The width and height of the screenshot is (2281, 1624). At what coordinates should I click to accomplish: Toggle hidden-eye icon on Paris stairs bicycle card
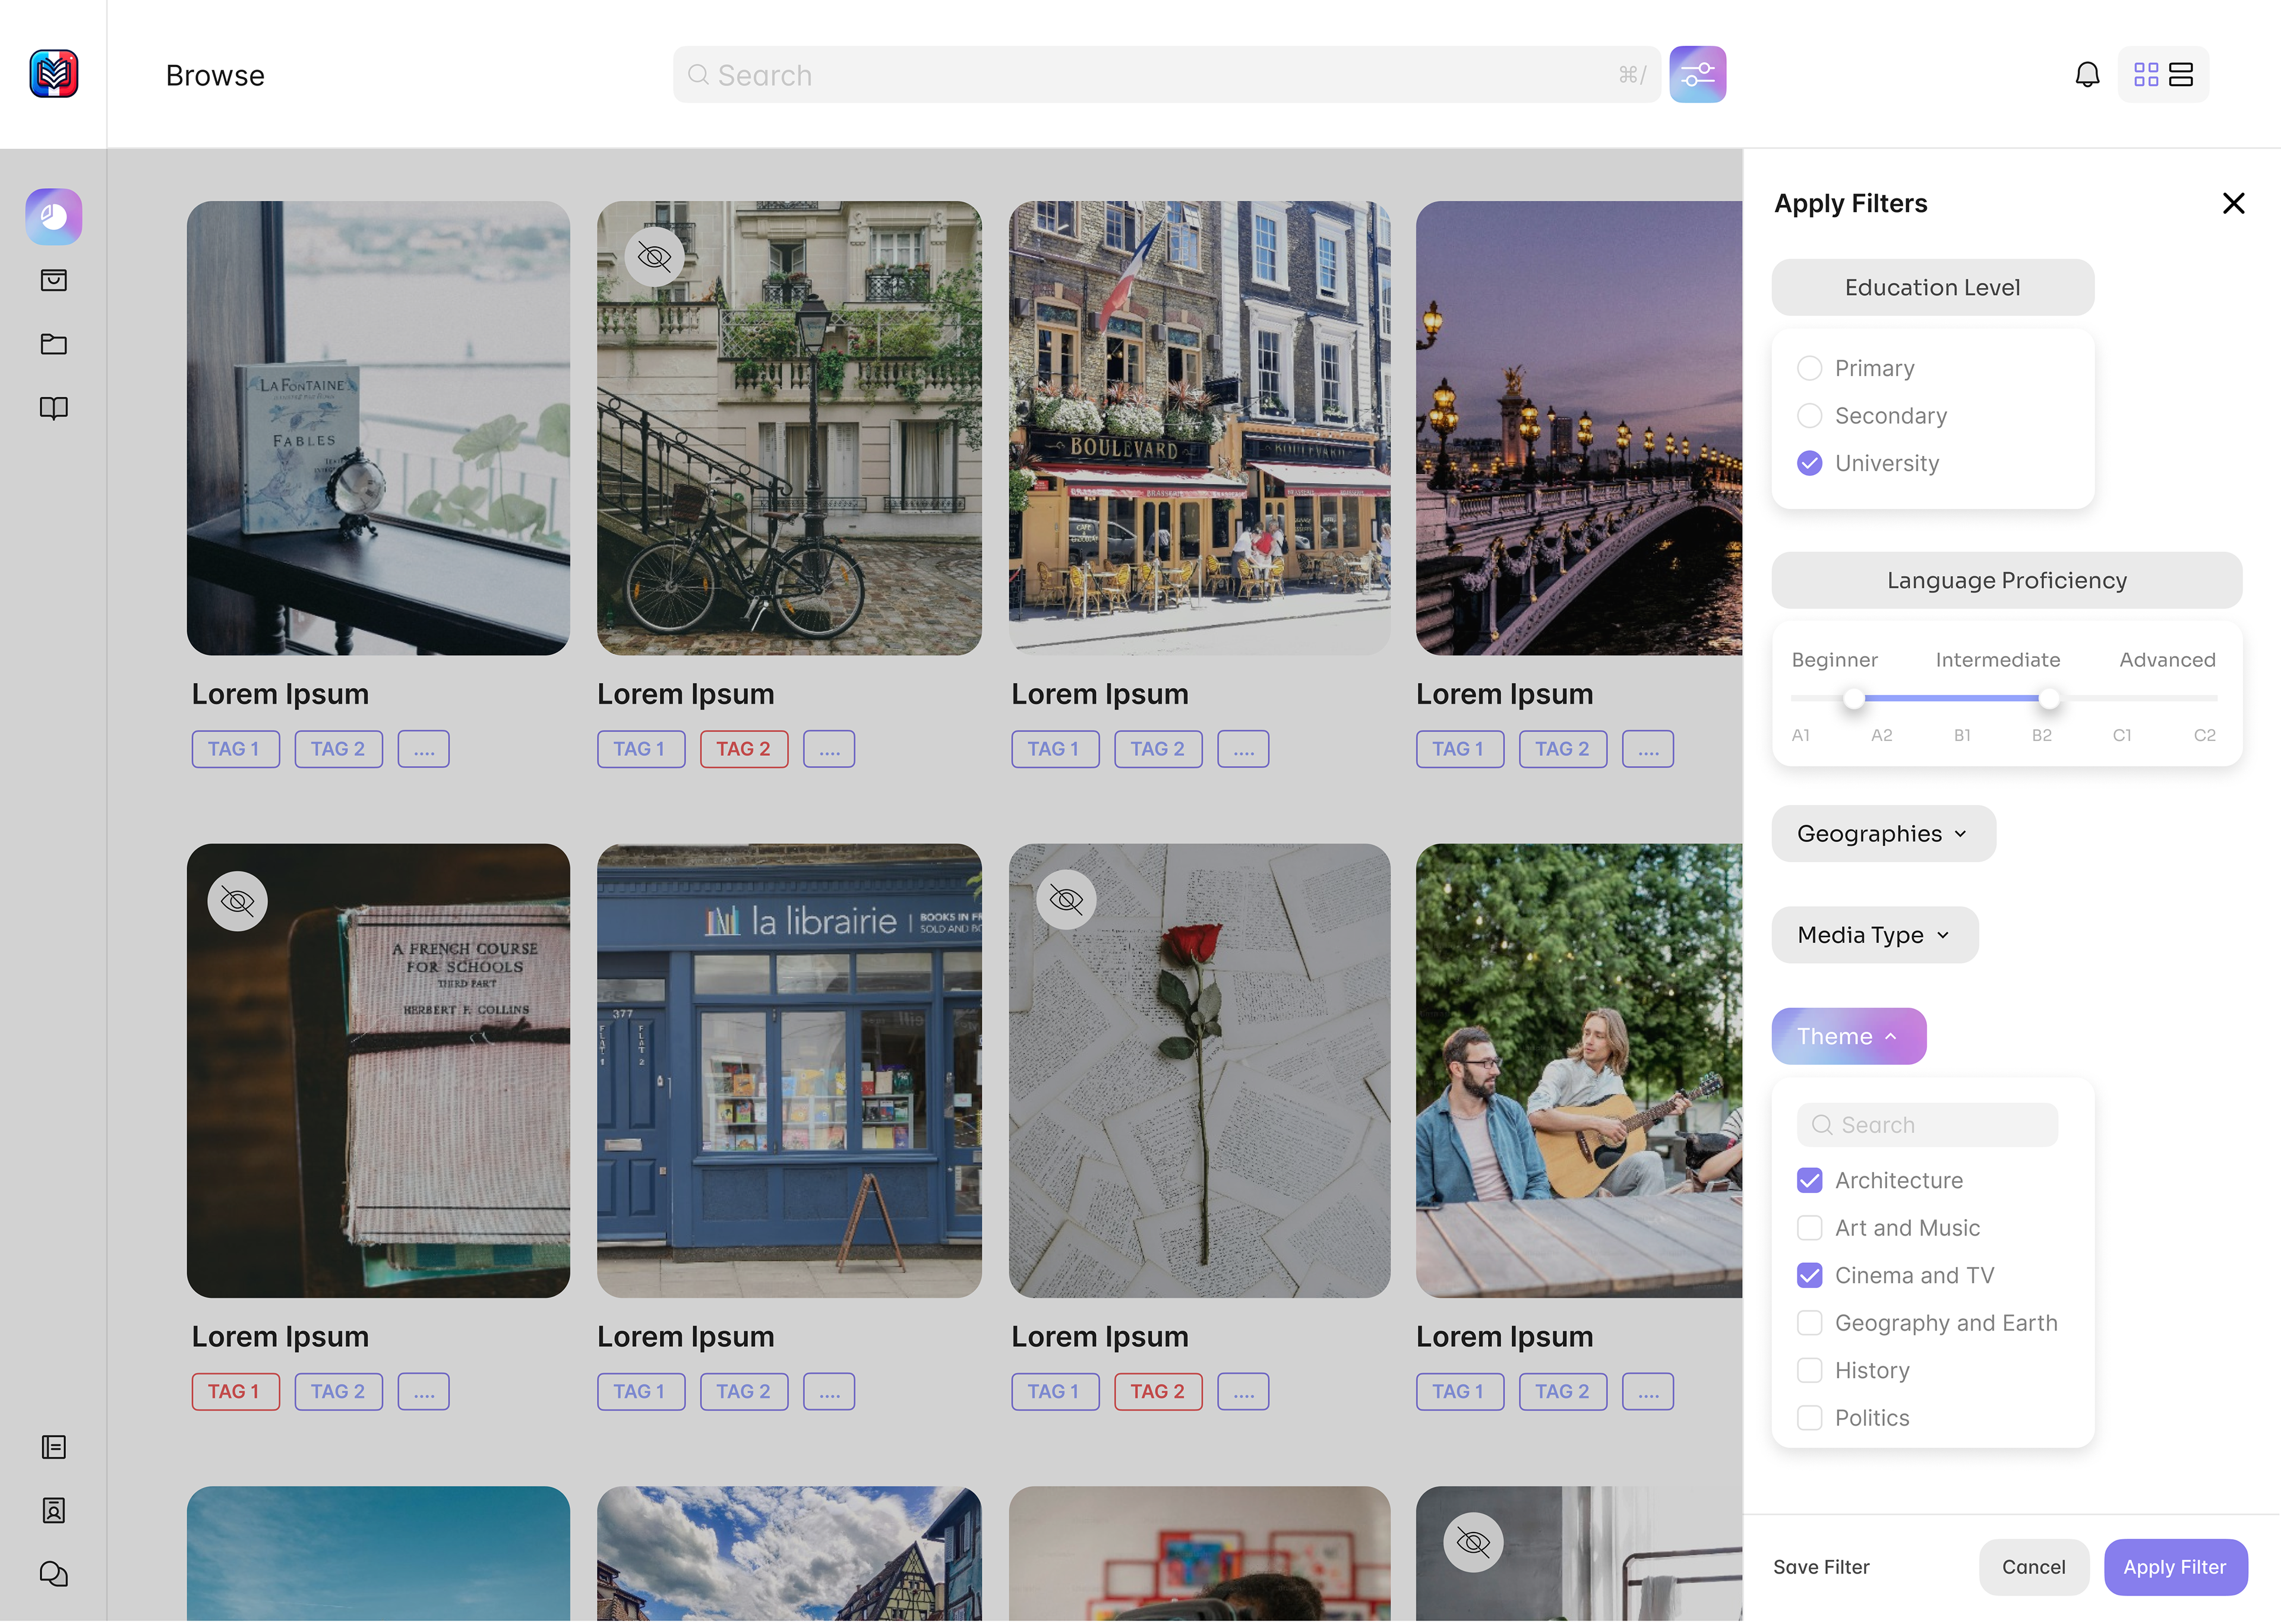click(654, 258)
